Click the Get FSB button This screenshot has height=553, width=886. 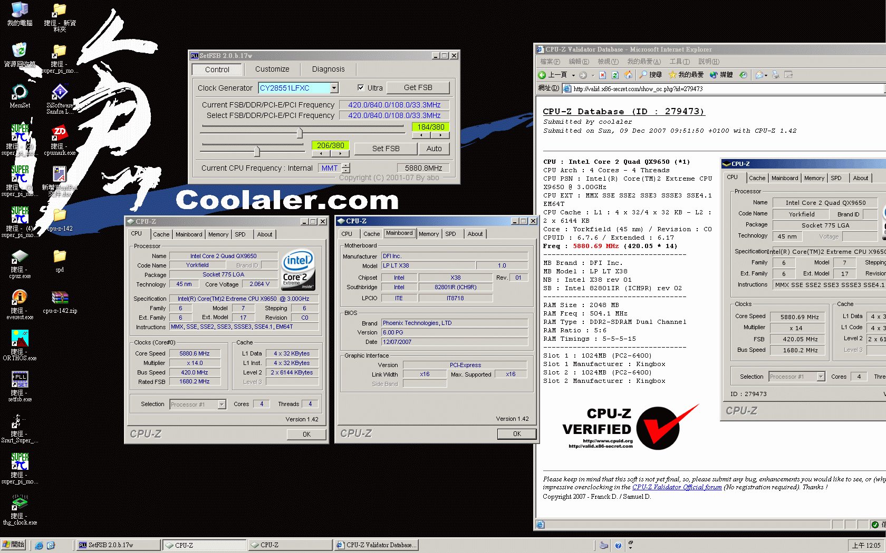(418, 87)
